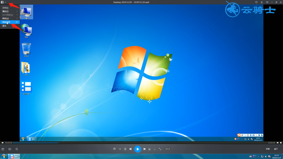Viewport: 283px width, 159px height.
Task: Restore the player window size
Action: tap(276, 2)
